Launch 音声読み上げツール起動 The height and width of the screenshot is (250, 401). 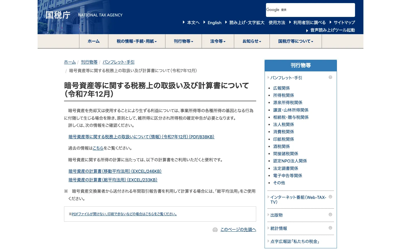pyautogui.click(x=332, y=30)
